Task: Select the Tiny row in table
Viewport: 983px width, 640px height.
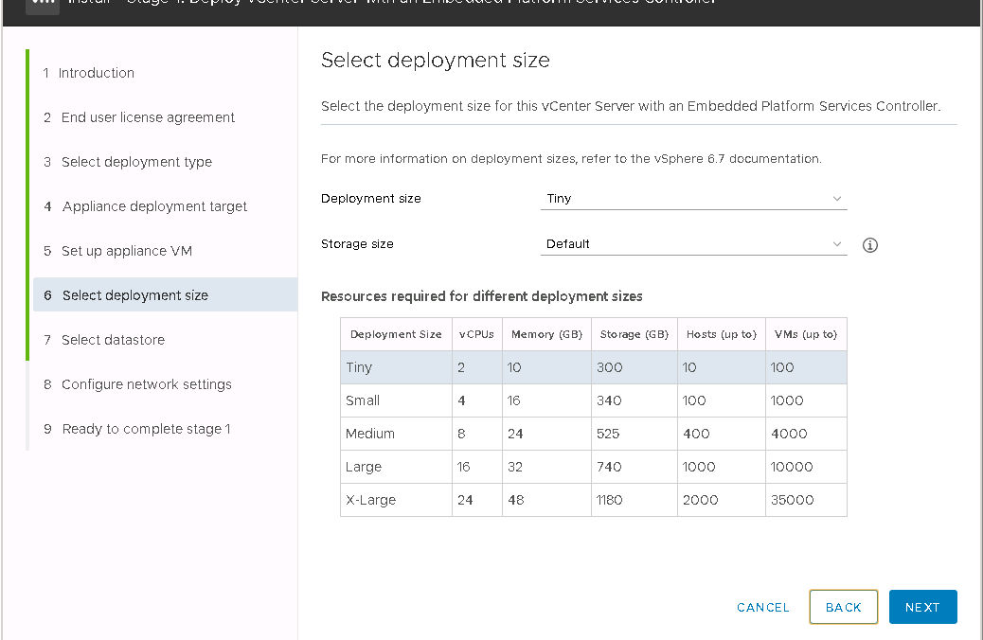Action: pos(593,367)
